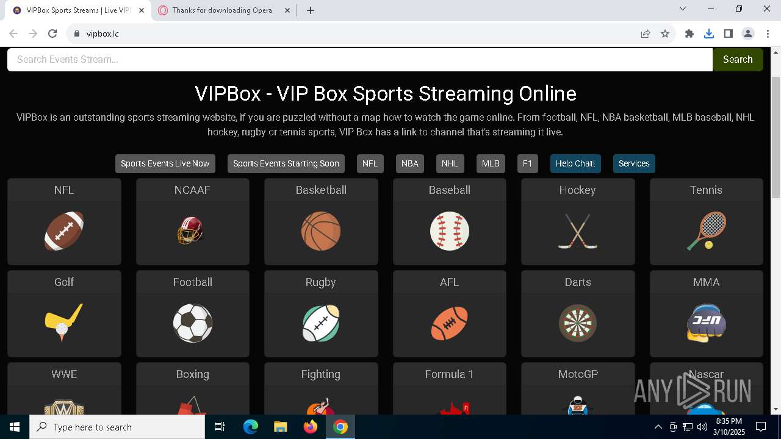Screen dimensions: 781x439
Task: Open Sports Events Starting Soon
Action: [286, 163]
